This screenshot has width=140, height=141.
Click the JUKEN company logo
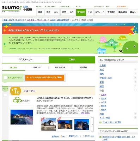pyautogui.click(x=21, y=100)
